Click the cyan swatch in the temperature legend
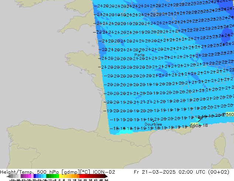 click(x=45, y=176)
